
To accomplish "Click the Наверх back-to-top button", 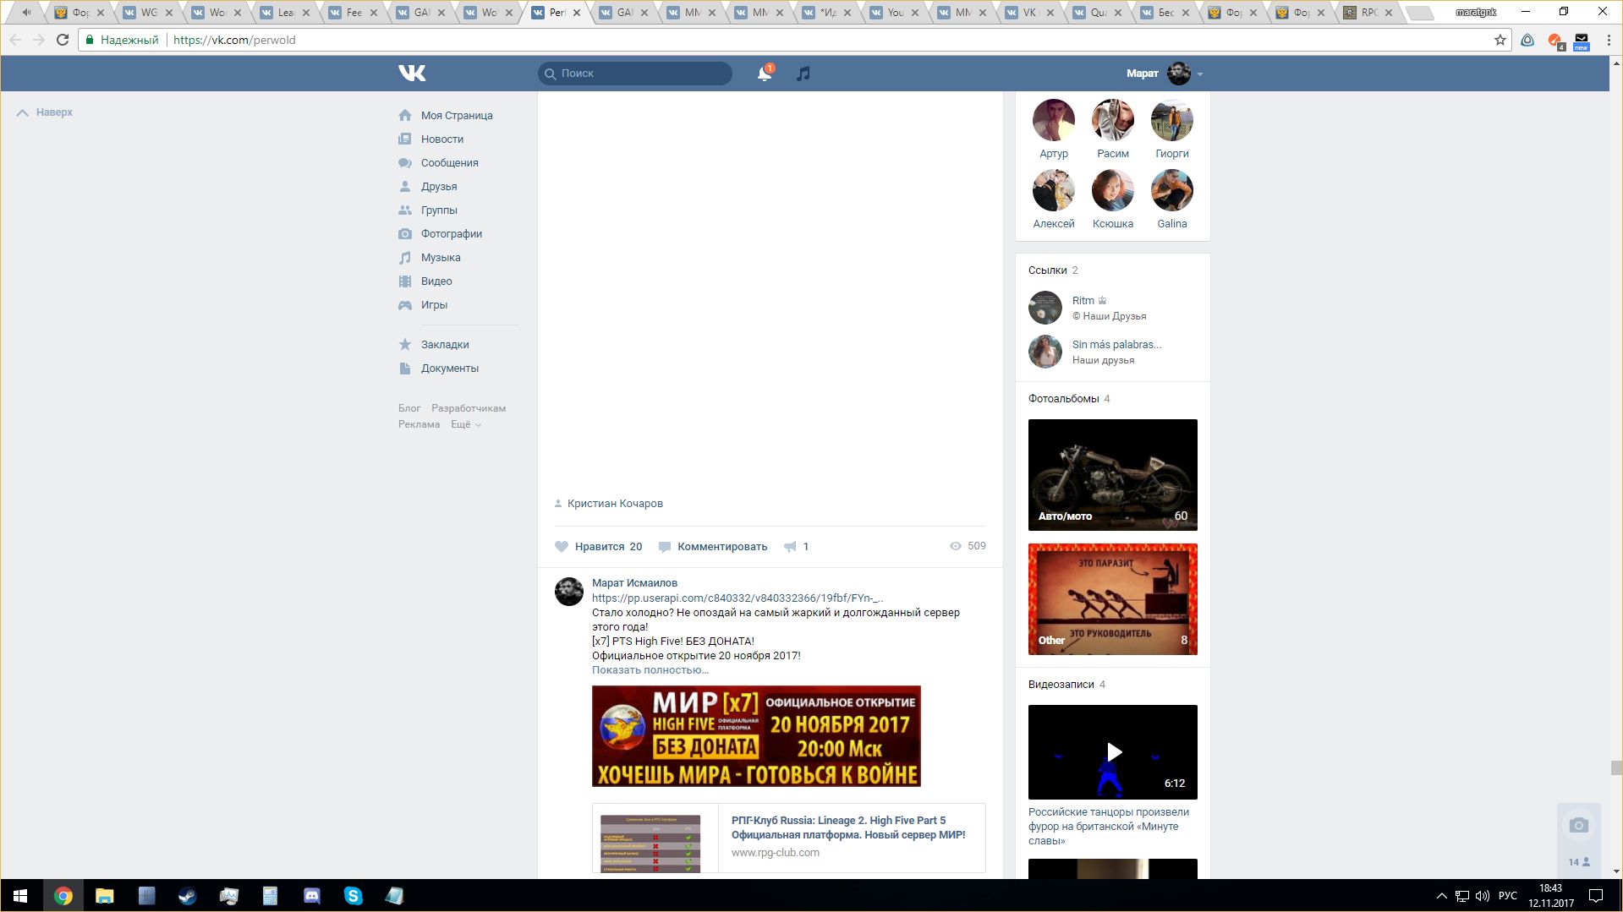I will coord(46,112).
